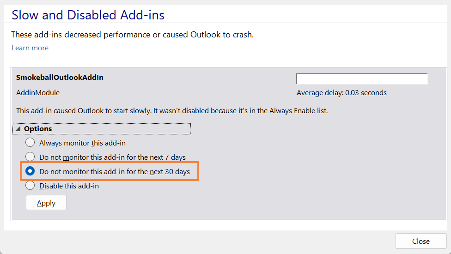451x254 pixels.
Task: Click the 'Disable this add-in' label text
Action: (x=69, y=186)
